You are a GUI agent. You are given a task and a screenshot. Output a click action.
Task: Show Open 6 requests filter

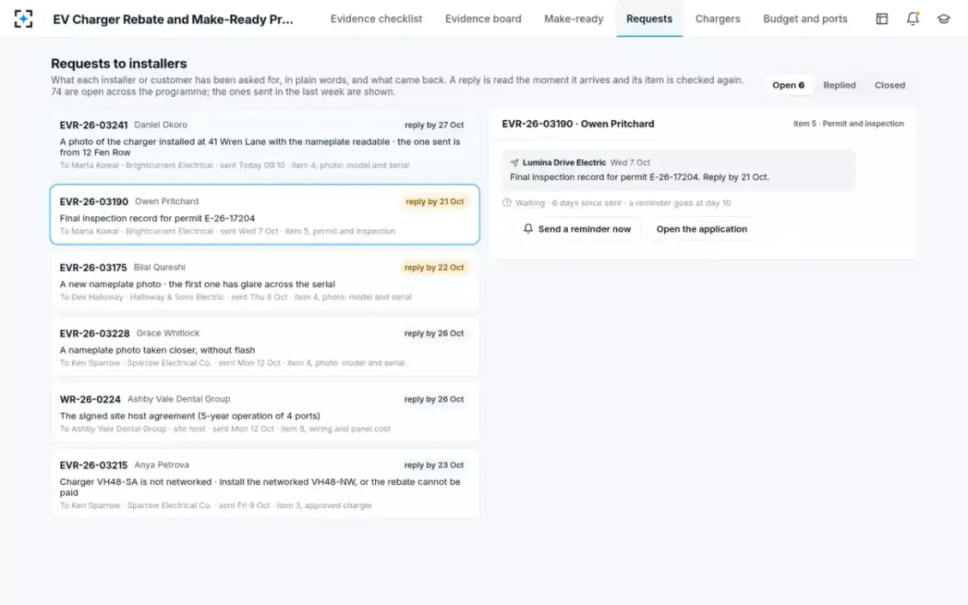(x=788, y=85)
